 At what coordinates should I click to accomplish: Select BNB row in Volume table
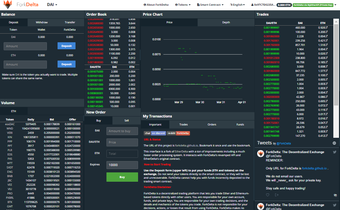point(42,176)
